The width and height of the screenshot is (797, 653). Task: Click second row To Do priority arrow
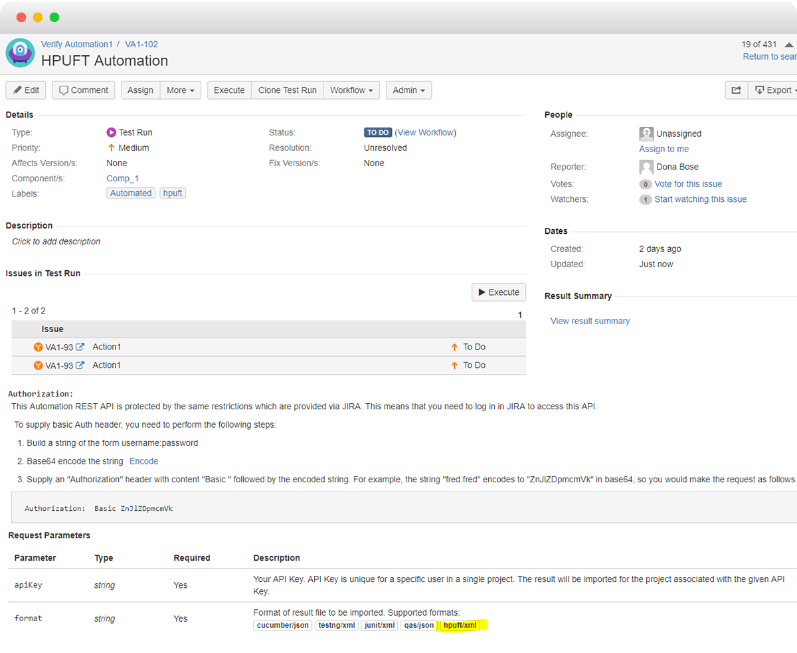click(454, 365)
